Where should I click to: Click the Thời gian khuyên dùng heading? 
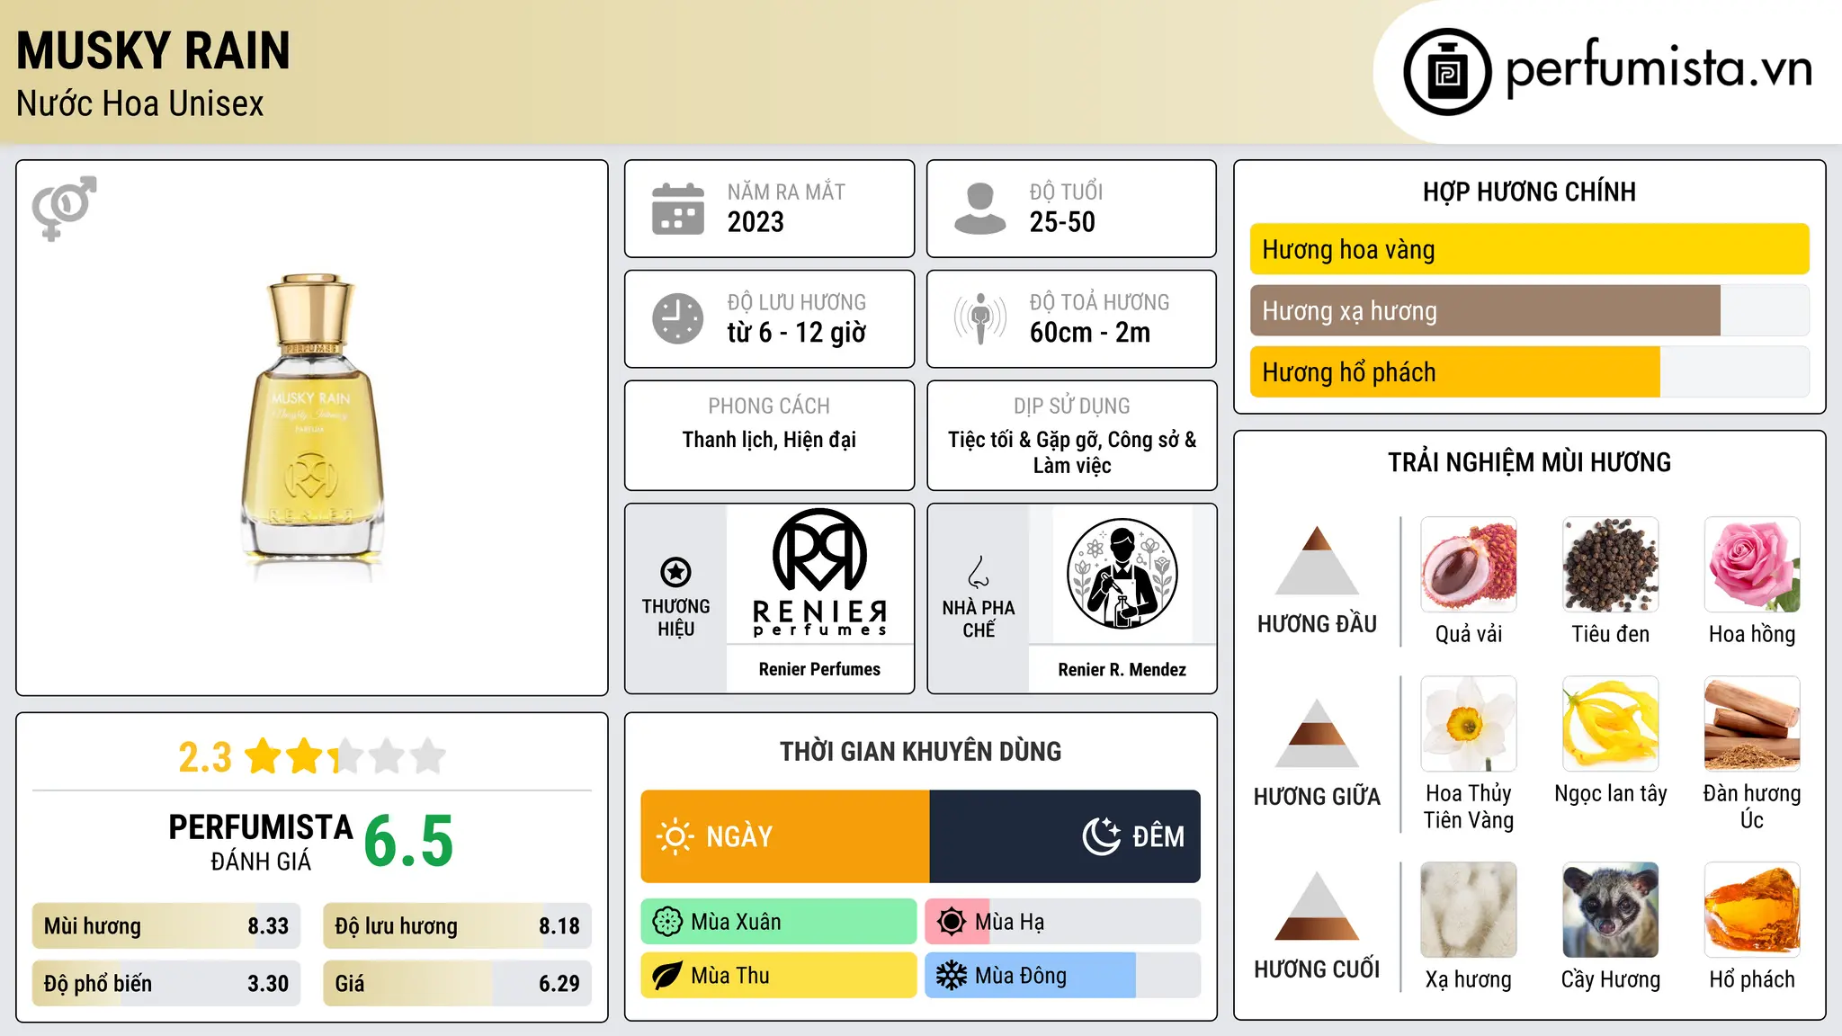(920, 751)
